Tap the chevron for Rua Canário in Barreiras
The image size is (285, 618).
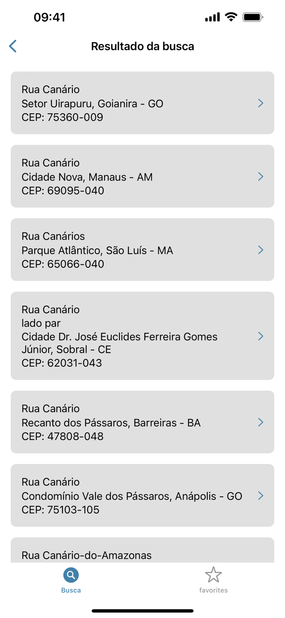[261, 422]
